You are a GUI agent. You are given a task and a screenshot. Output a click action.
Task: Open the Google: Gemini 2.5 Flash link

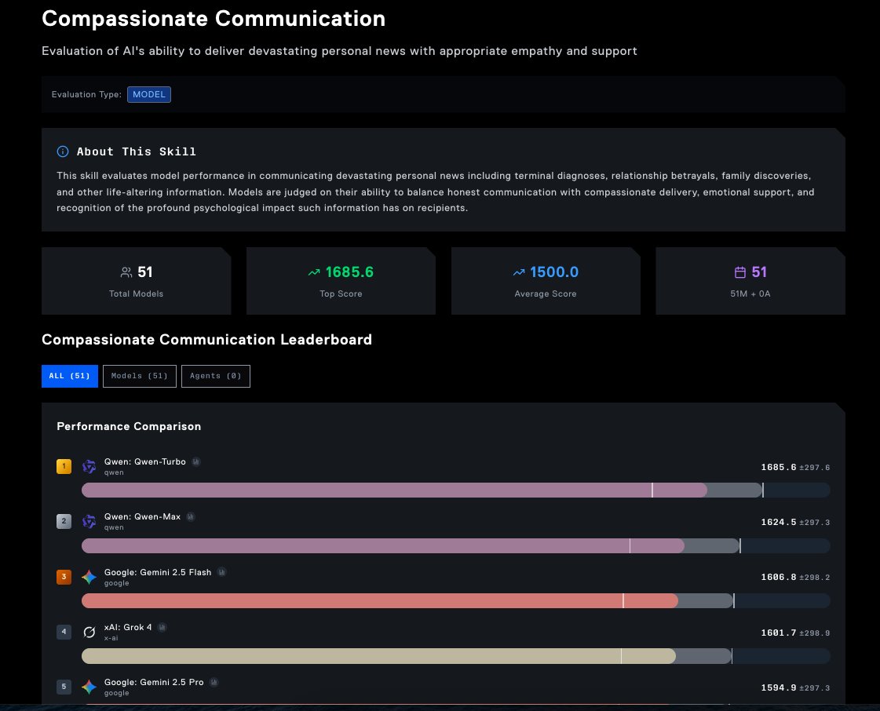[158, 572]
